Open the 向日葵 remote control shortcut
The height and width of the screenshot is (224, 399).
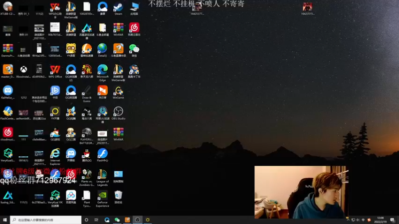(103, 92)
